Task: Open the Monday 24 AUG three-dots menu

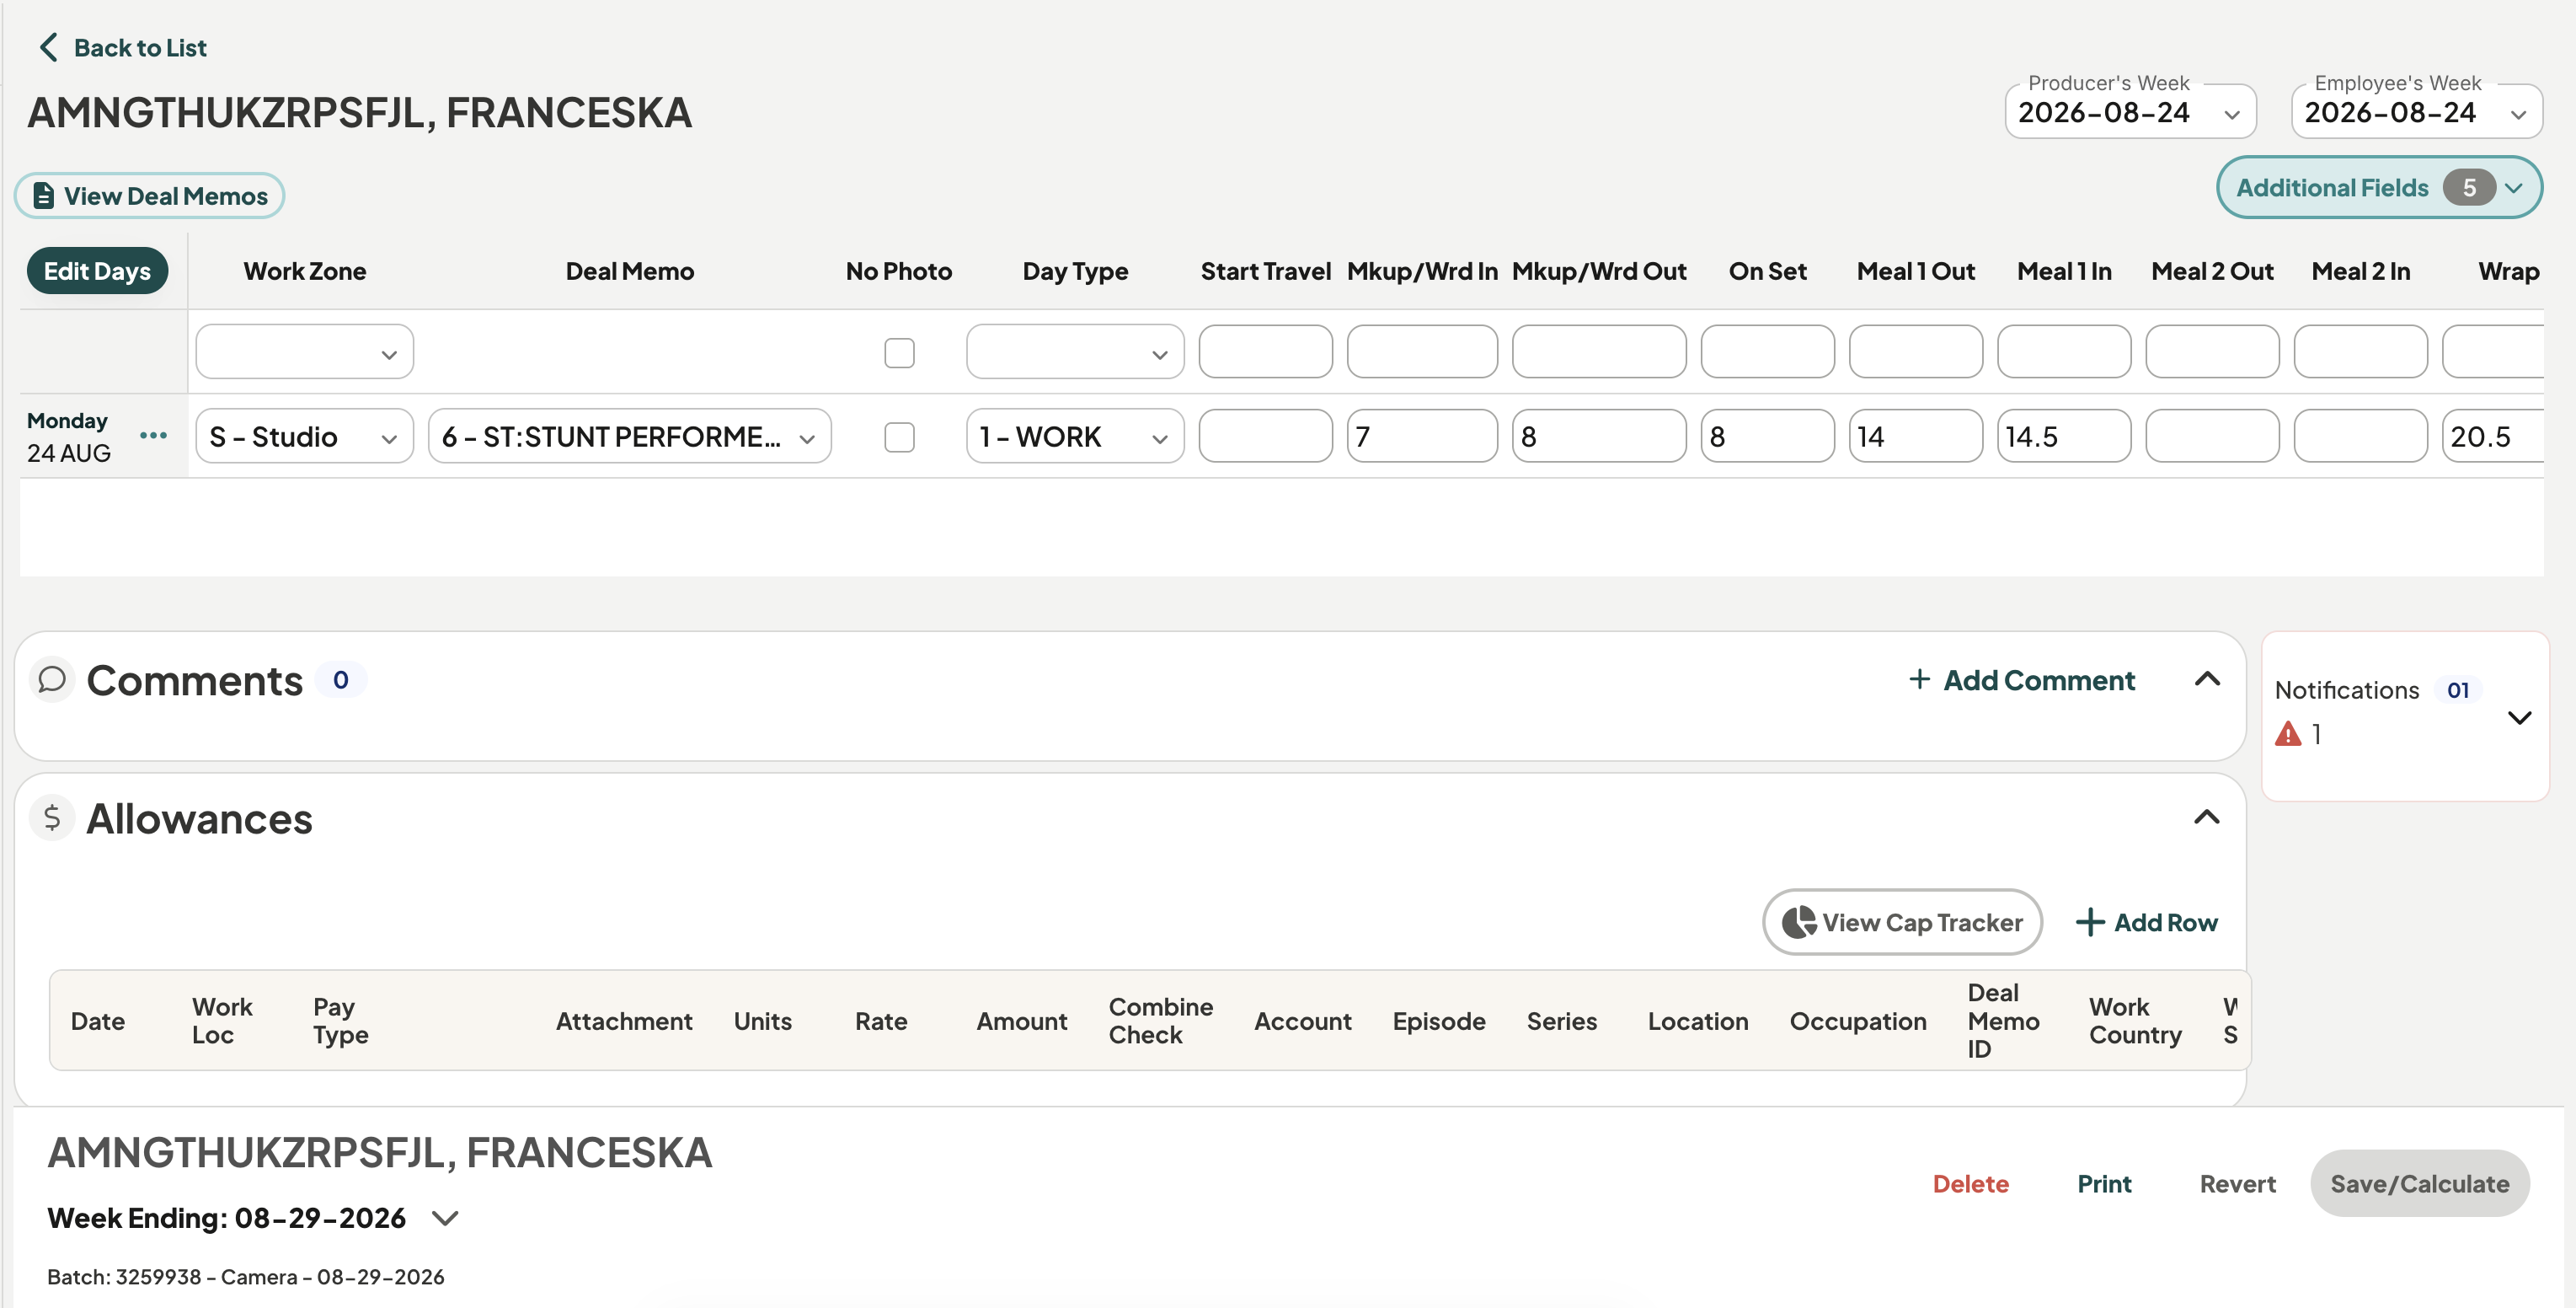Action: pos(153,436)
